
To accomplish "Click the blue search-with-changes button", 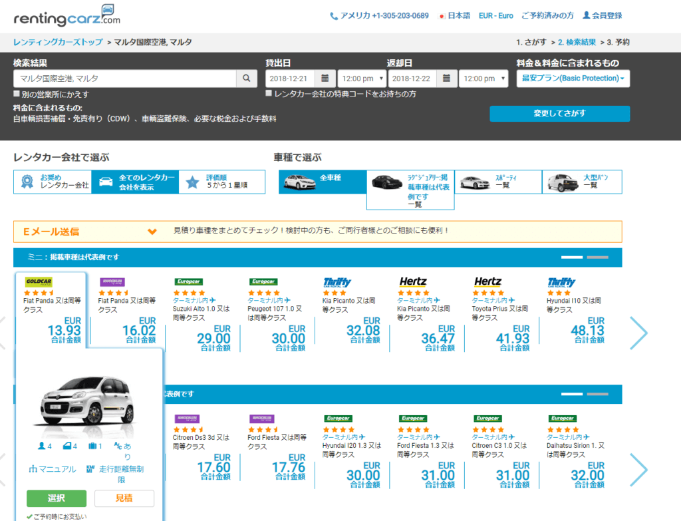I will coord(560,113).
